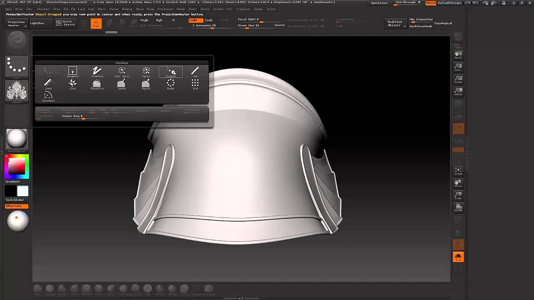The width and height of the screenshot is (534, 300).
Task: Select the white main color swatch
Action: coord(23,191)
